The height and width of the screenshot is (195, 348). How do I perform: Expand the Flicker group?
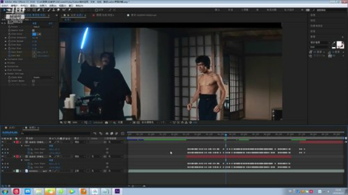coord(5,63)
